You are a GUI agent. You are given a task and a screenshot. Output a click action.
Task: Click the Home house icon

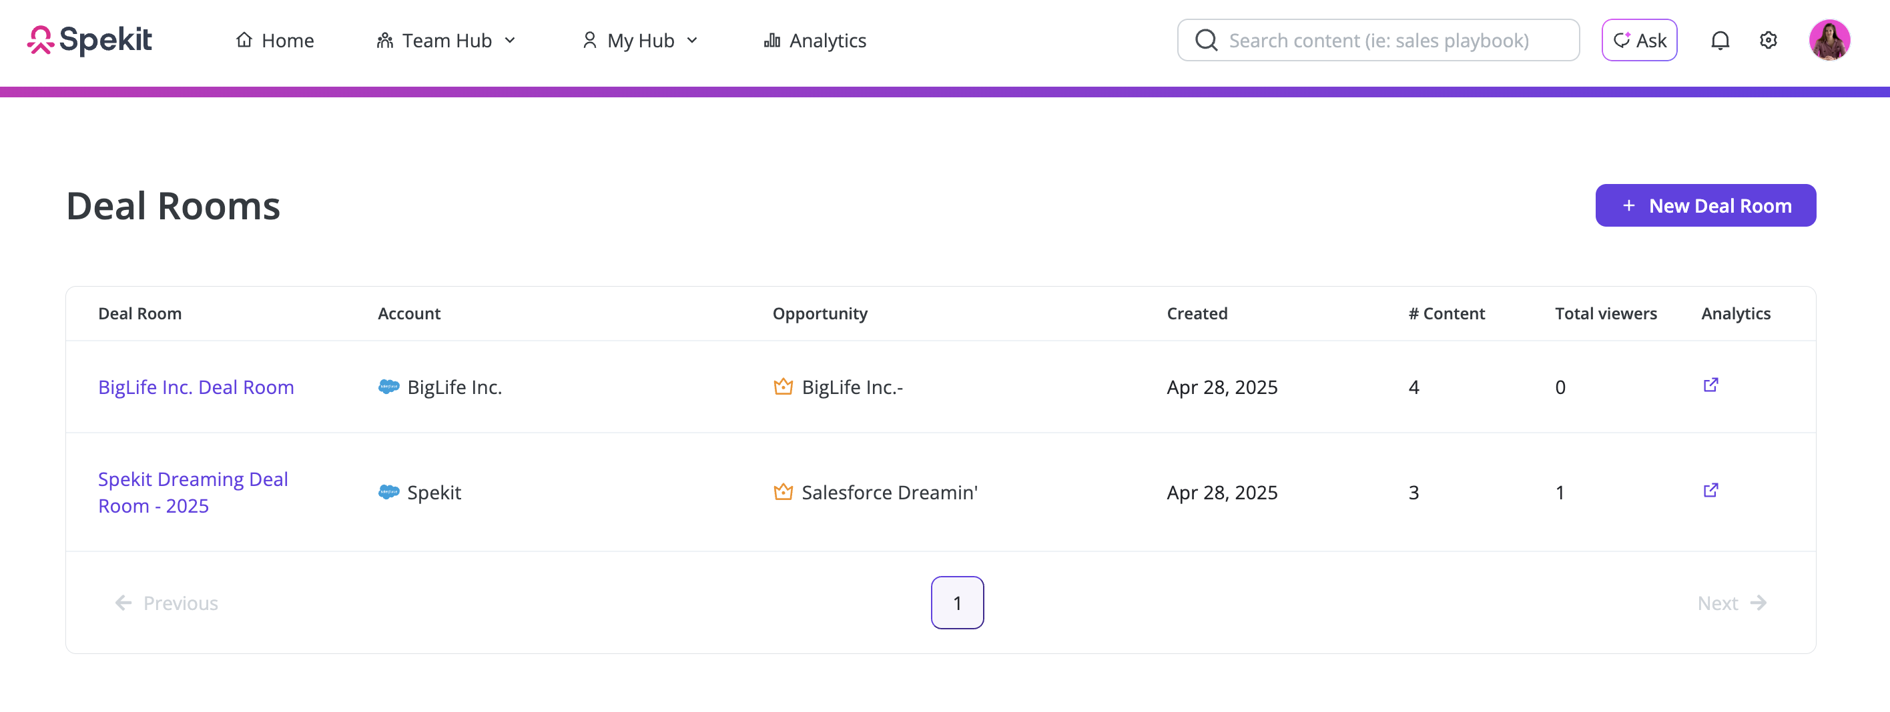click(x=244, y=39)
